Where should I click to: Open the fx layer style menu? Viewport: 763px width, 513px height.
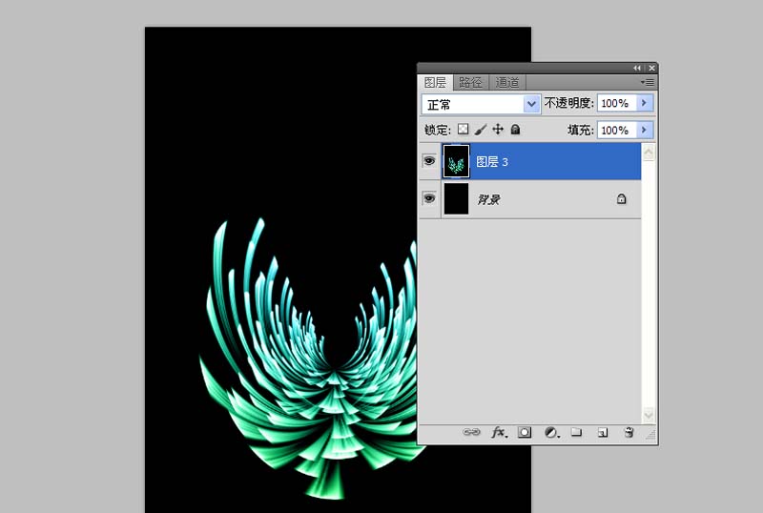499,432
